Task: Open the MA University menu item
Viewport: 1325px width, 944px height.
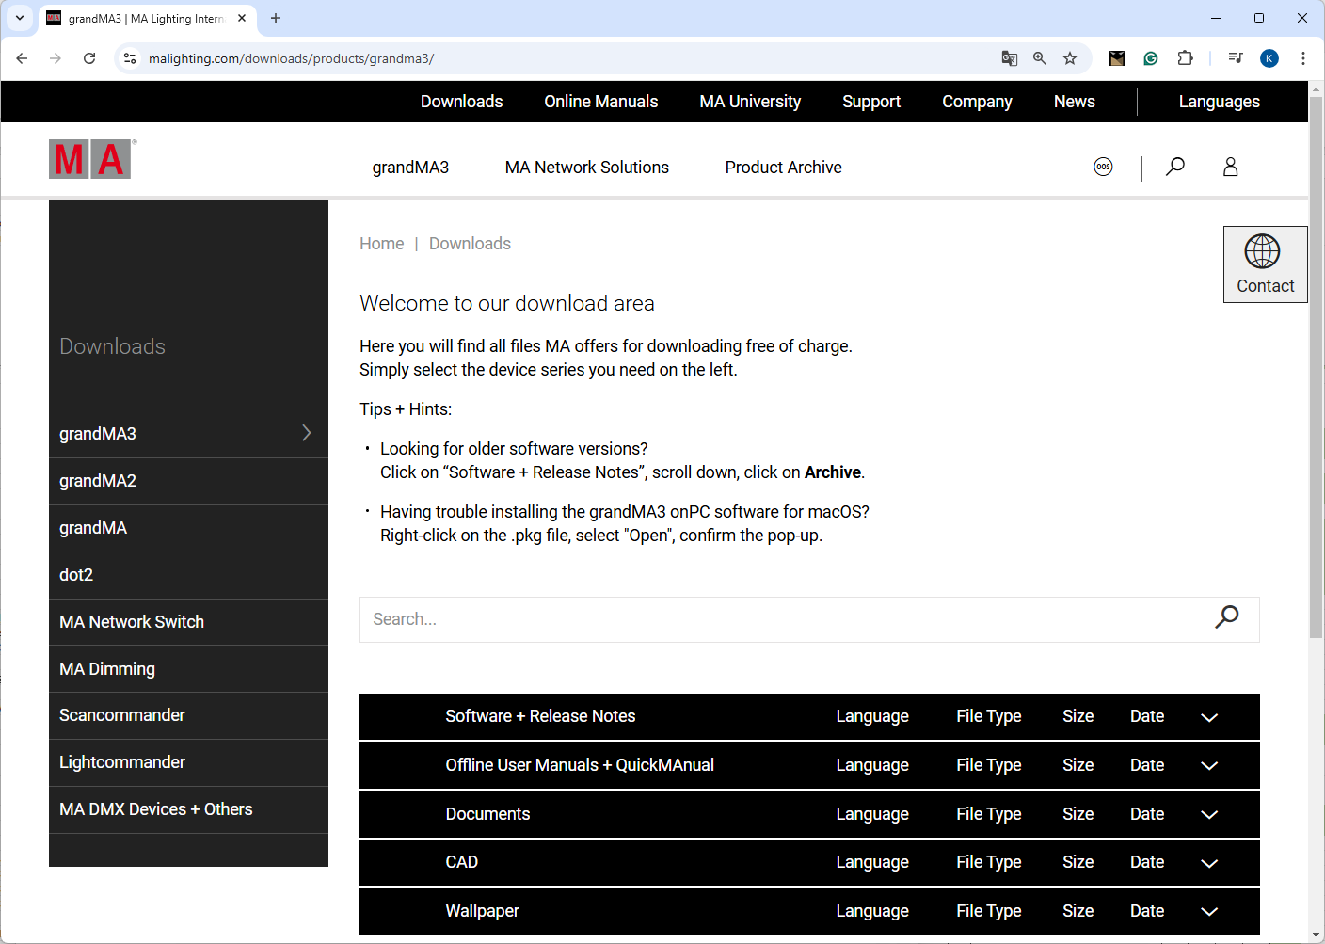Action: pos(750,102)
